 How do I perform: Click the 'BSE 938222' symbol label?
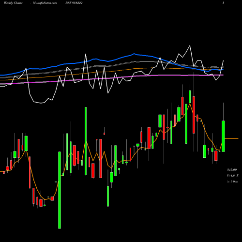[74, 3]
